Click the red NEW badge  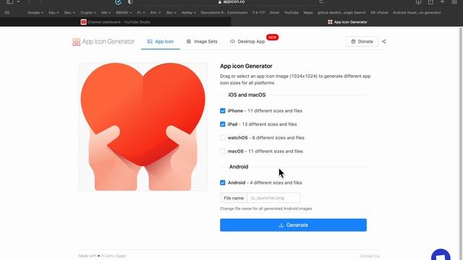click(272, 38)
